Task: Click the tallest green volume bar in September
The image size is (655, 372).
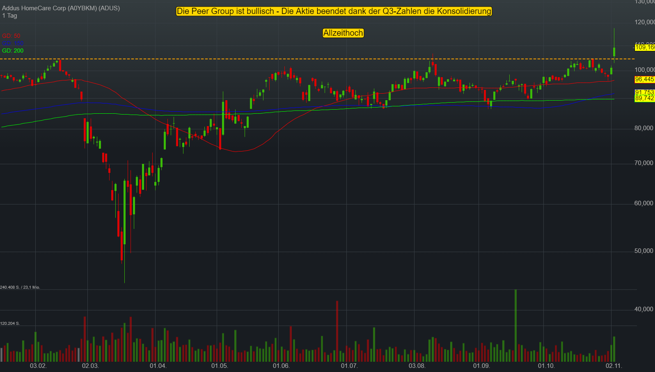Action: click(x=515, y=326)
